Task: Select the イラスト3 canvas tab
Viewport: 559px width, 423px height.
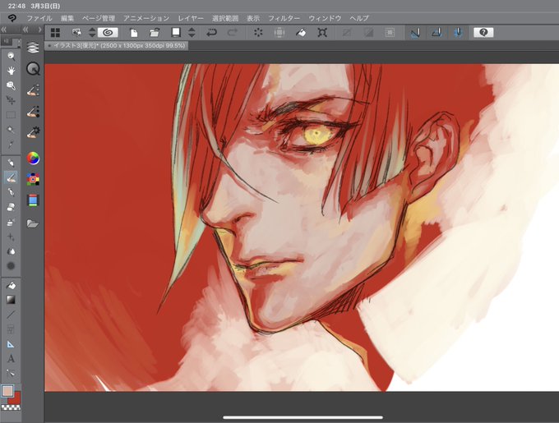Action: [117, 45]
